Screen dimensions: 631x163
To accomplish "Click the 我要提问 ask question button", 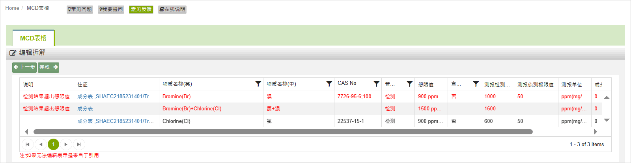I will coord(111,9).
